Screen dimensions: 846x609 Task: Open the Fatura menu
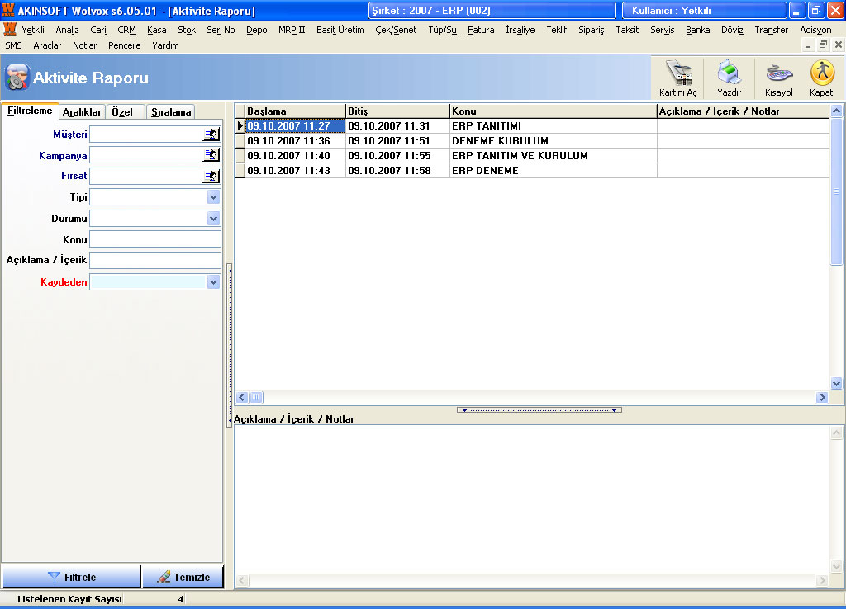[481, 31]
